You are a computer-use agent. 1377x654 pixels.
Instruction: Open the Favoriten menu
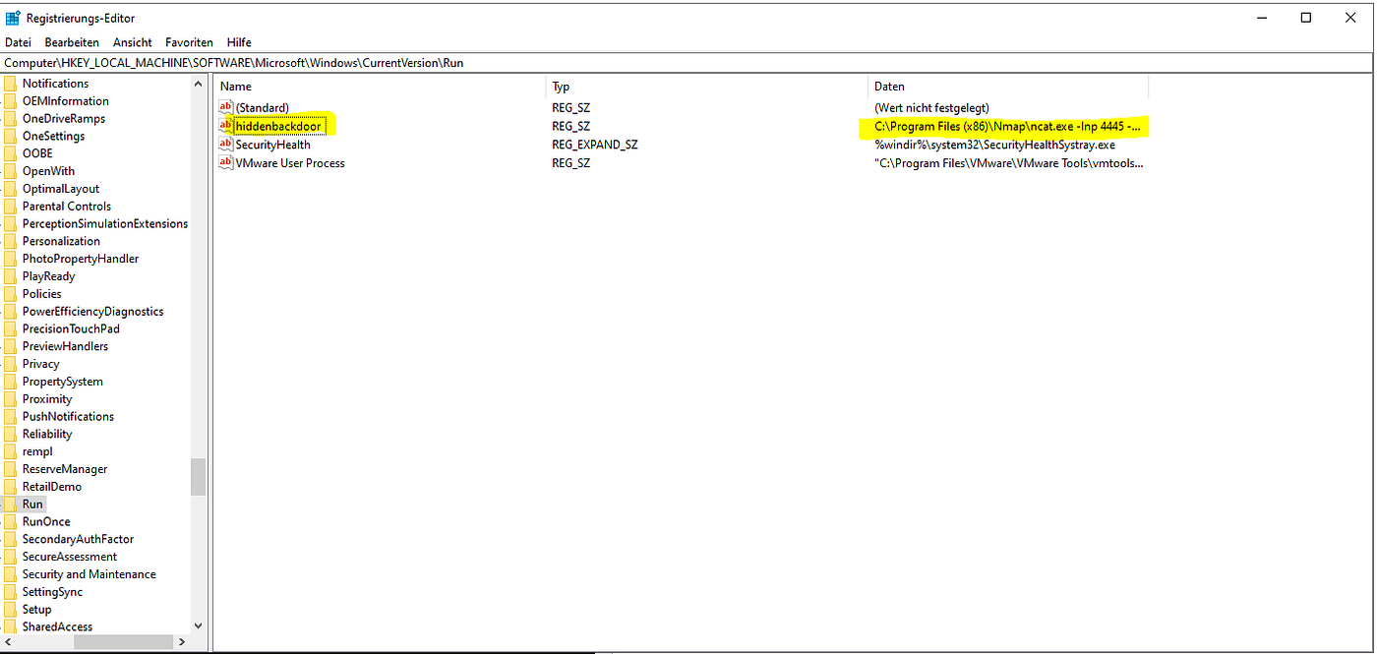click(x=188, y=42)
